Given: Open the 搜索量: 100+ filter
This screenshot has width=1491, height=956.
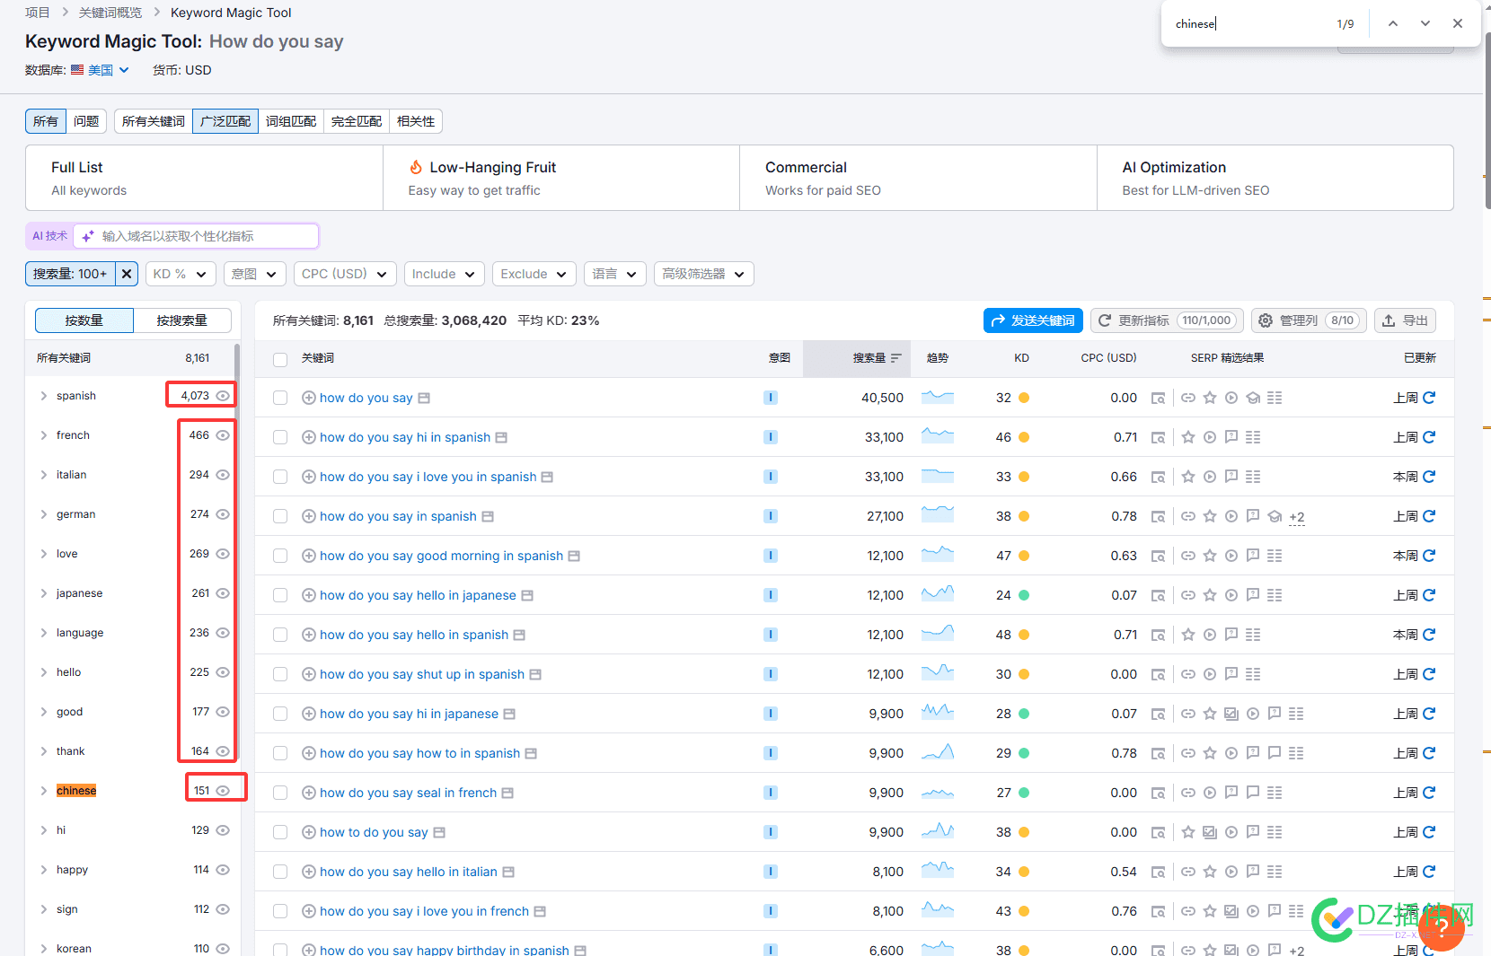Looking at the screenshot, I should coord(70,274).
